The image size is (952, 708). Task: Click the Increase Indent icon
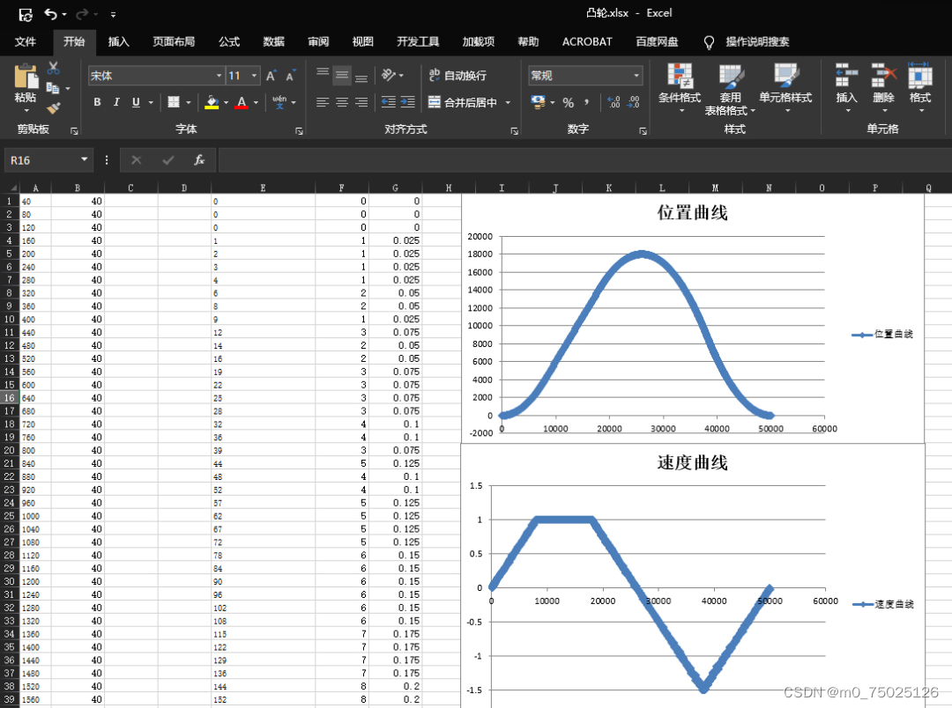(x=408, y=102)
